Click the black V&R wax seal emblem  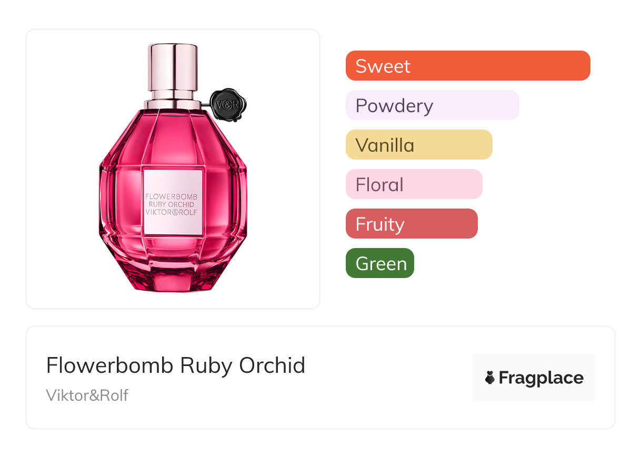point(228,105)
